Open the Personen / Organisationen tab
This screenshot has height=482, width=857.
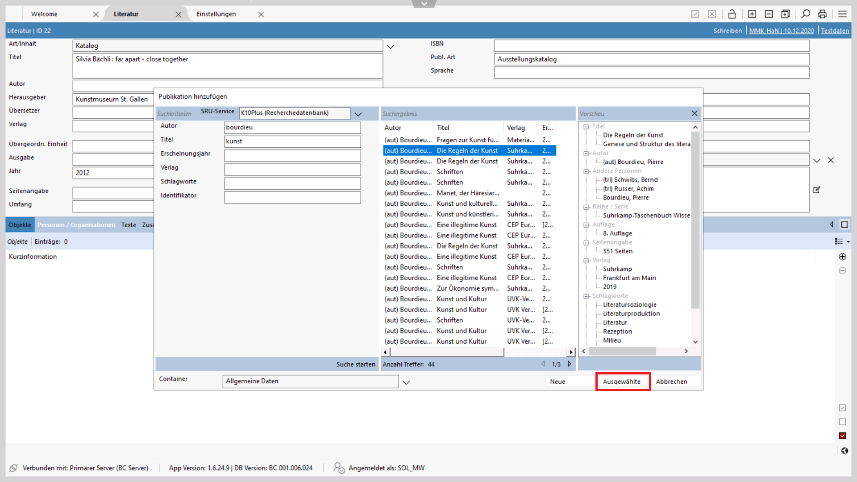click(x=76, y=225)
